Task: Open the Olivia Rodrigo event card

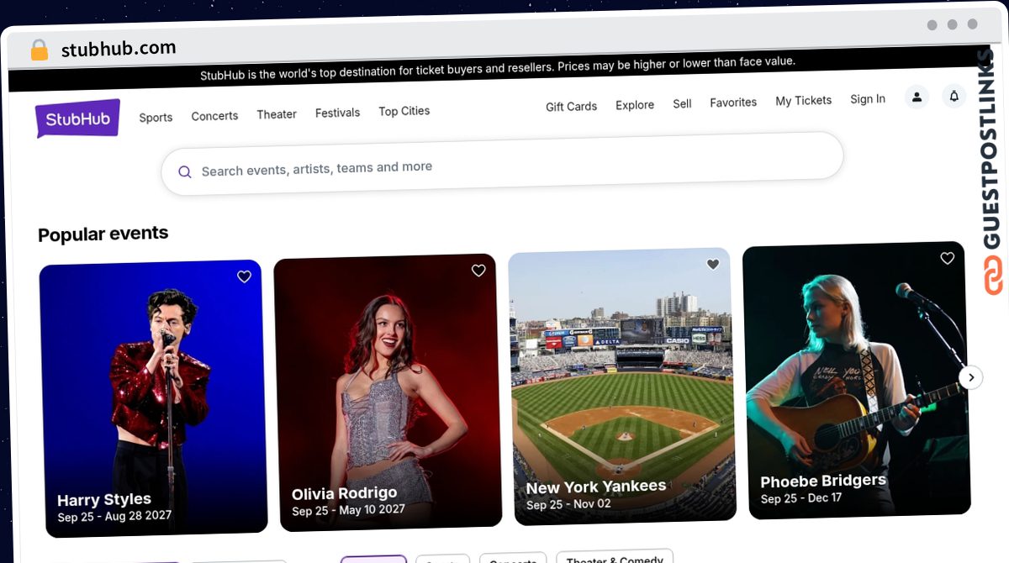Action: [387, 392]
